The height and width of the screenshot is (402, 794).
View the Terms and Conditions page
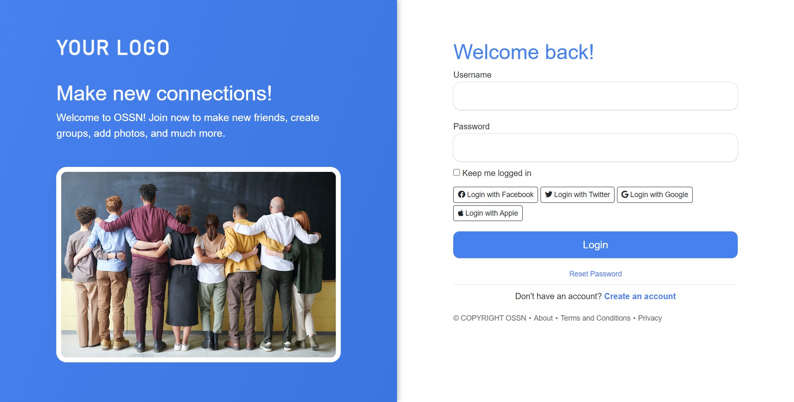click(x=595, y=318)
